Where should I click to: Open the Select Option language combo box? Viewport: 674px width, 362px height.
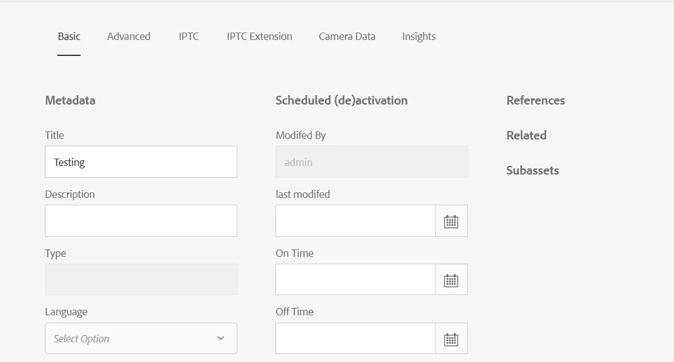132,339
